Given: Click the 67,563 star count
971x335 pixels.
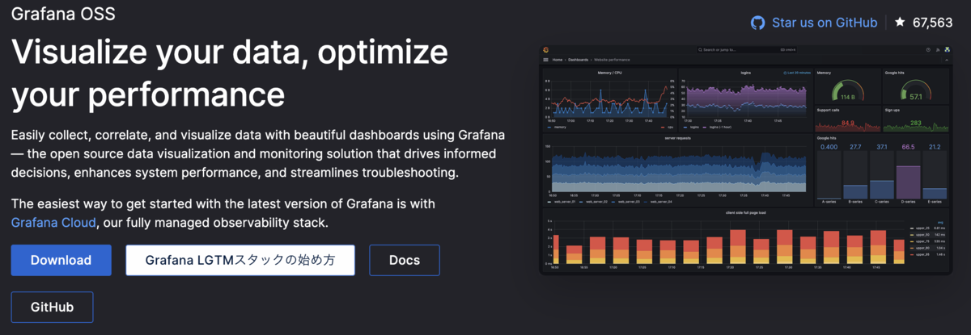Looking at the screenshot, I should coord(932,23).
